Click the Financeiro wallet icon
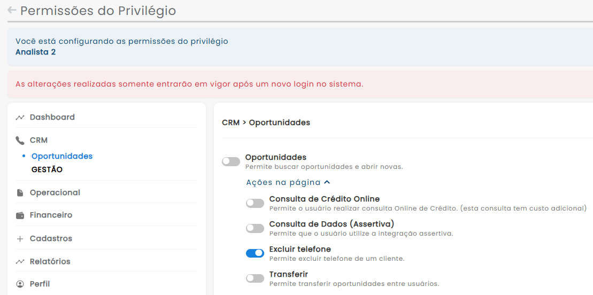The width and height of the screenshot is (593, 295). (x=20, y=215)
